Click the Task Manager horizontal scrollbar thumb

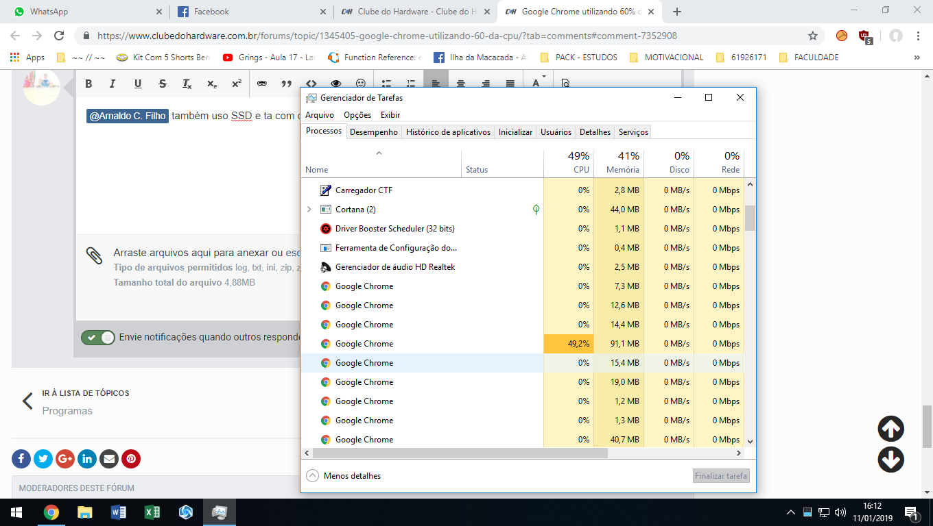point(460,453)
